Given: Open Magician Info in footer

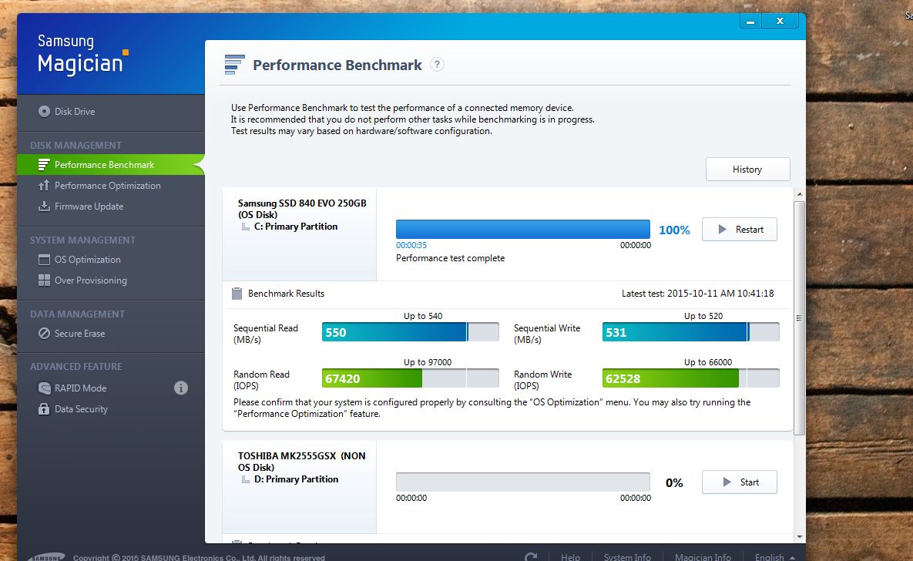Looking at the screenshot, I should click(x=703, y=557).
